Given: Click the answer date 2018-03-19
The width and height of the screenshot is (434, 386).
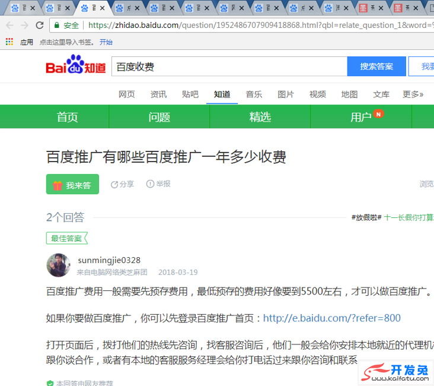Looking at the screenshot, I should click(x=178, y=273).
